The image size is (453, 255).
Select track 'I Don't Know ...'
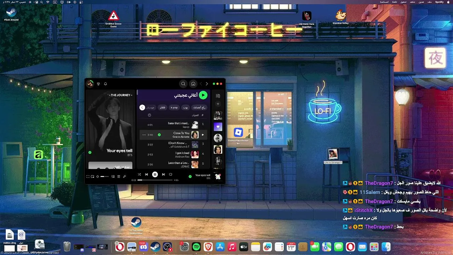click(x=173, y=144)
